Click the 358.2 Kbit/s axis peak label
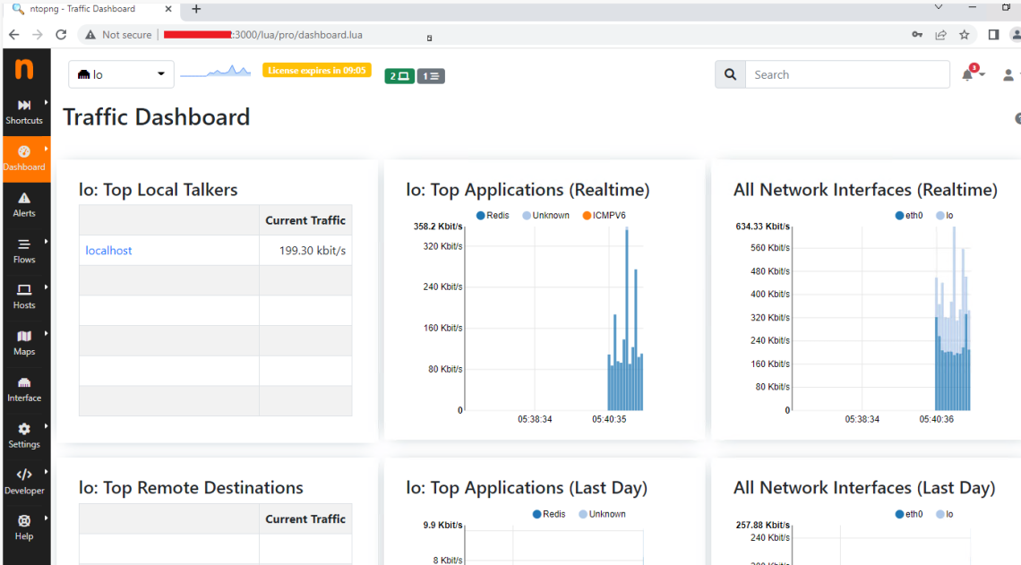This screenshot has height=565, width=1021. (438, 227)
